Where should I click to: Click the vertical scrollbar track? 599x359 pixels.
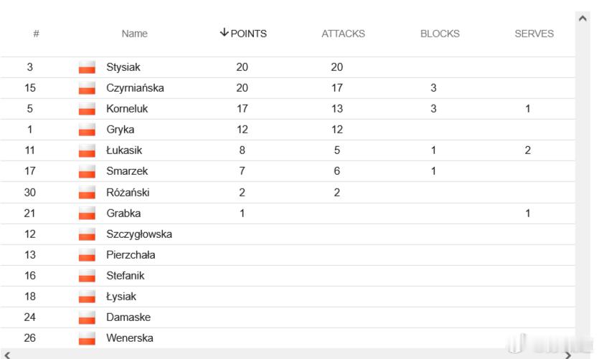583,179
